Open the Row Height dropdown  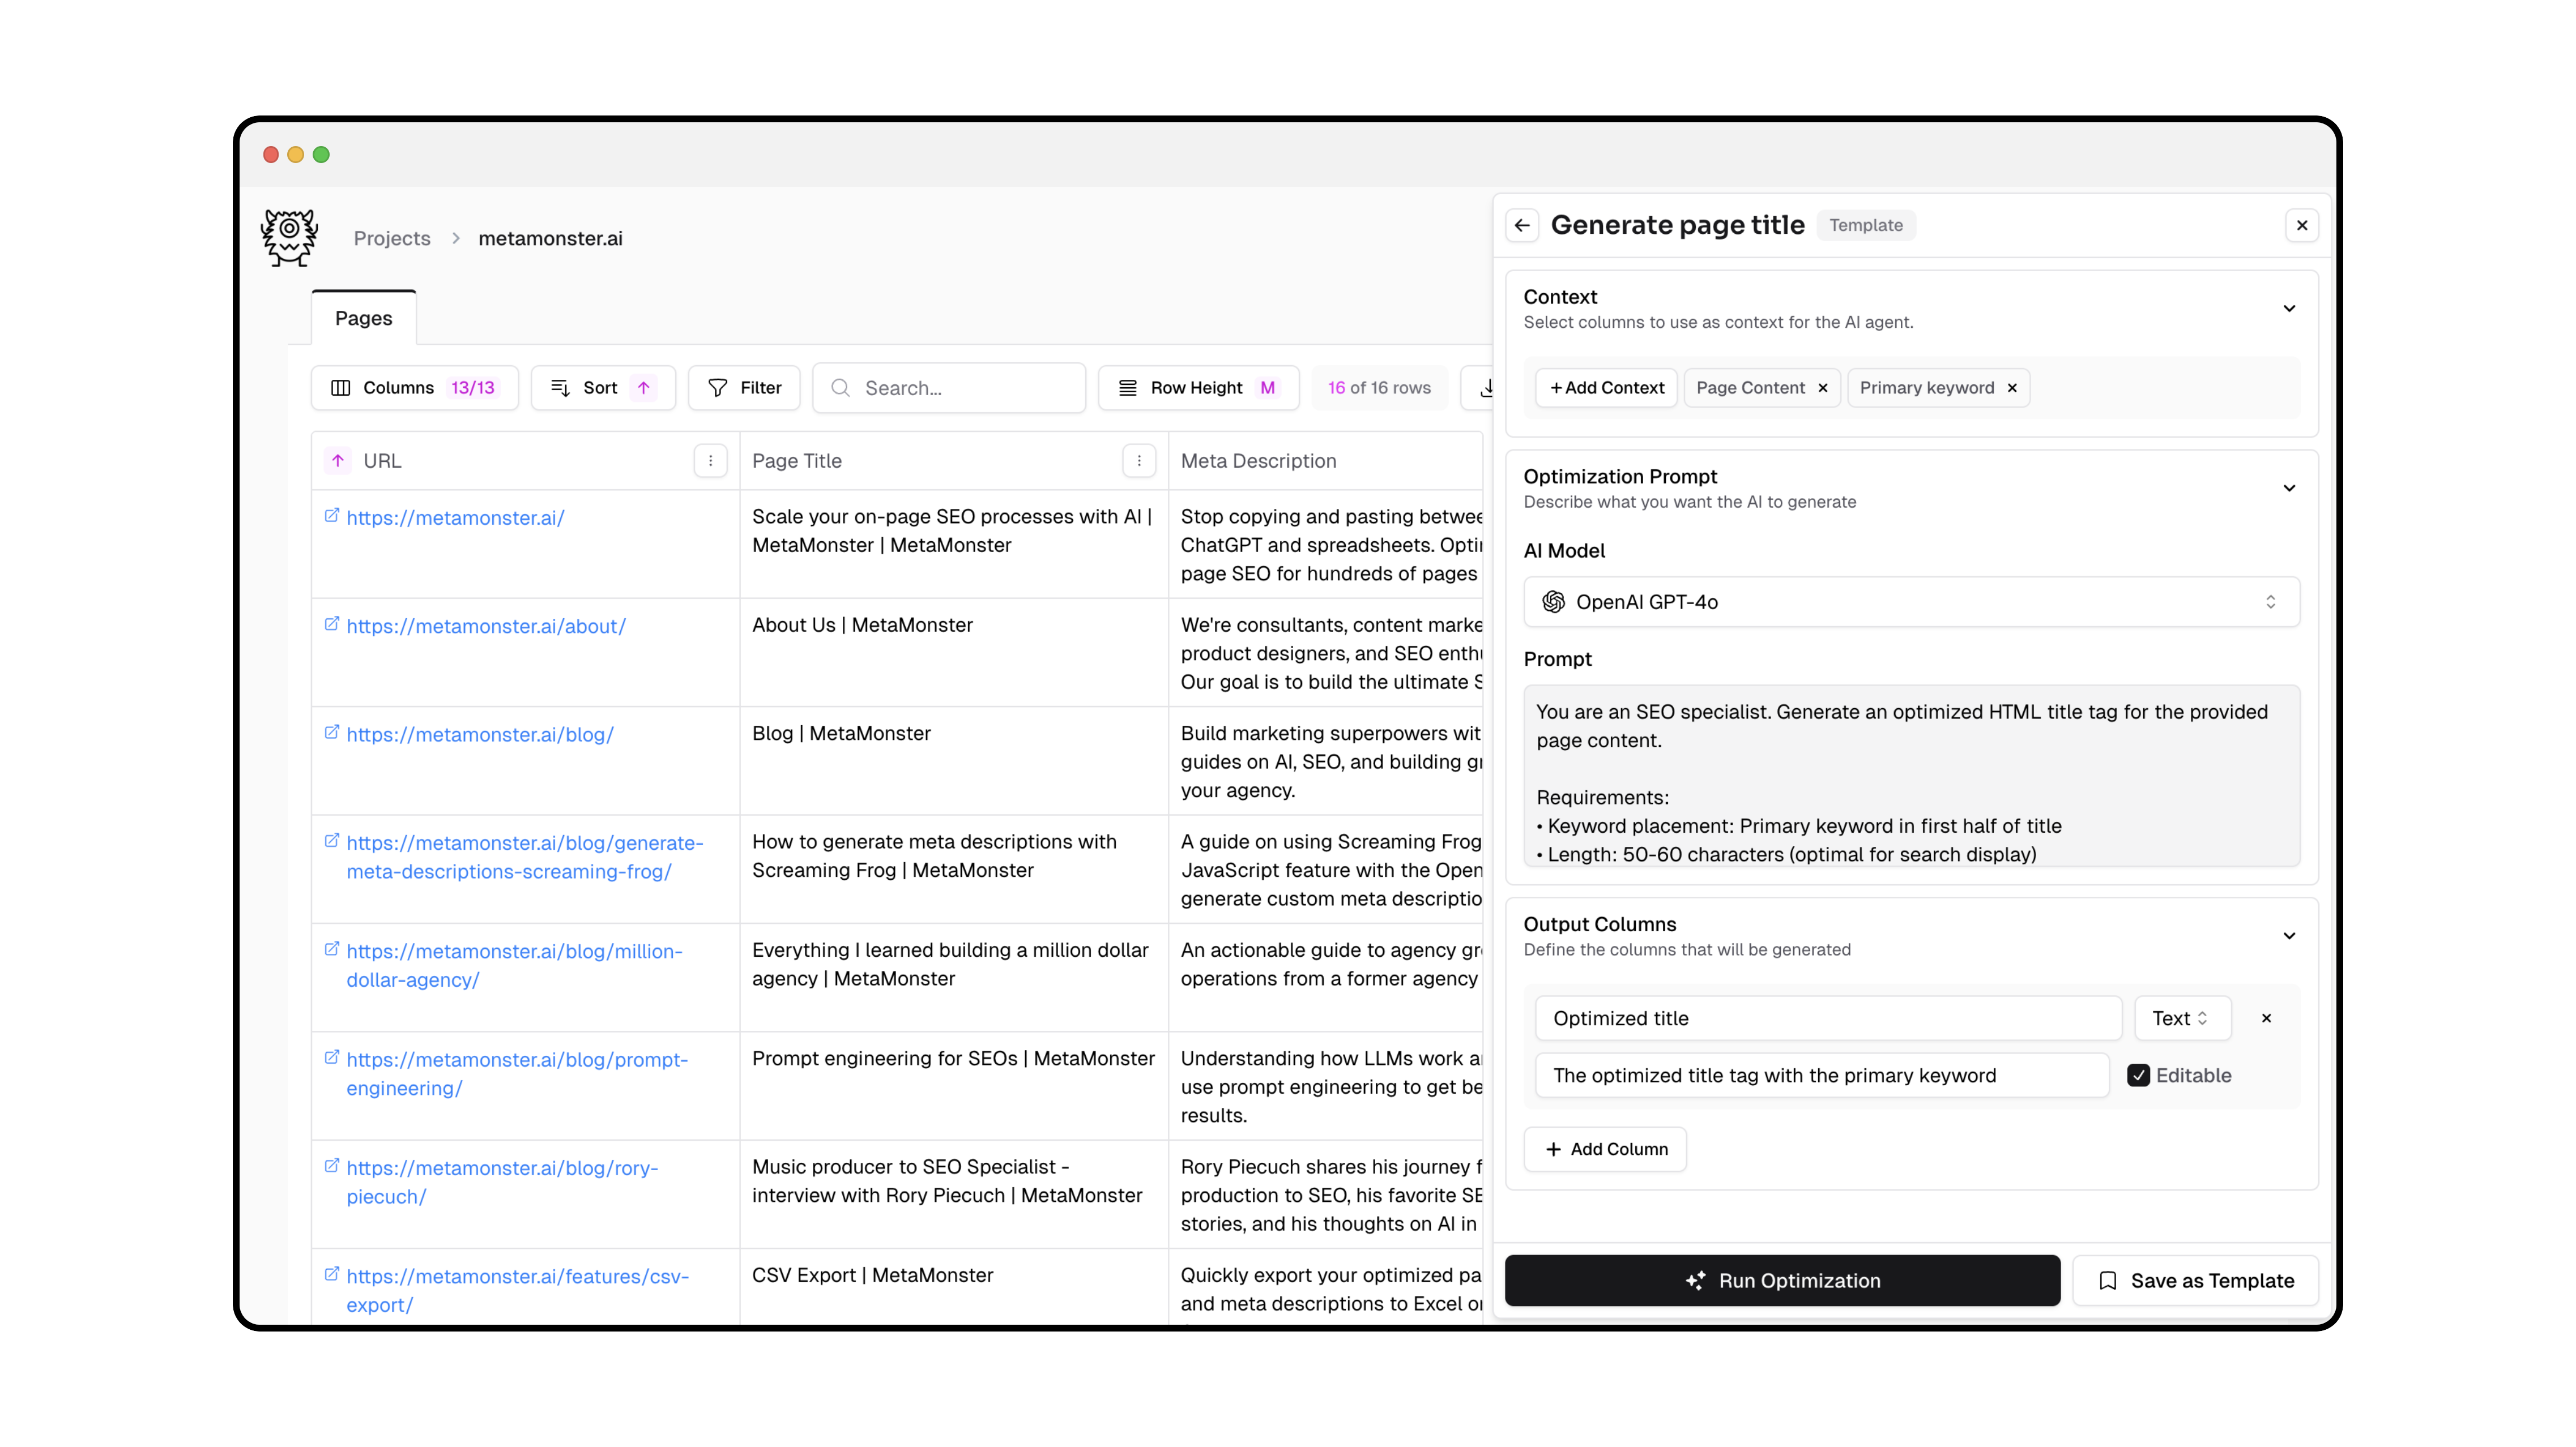pos(1198,388)
